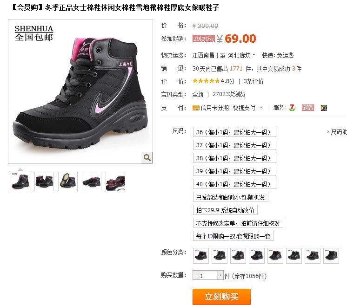Click the 7-day return service icon
Image resolution: width=347 pixels, height=305 pixels.
click(292, 108)
